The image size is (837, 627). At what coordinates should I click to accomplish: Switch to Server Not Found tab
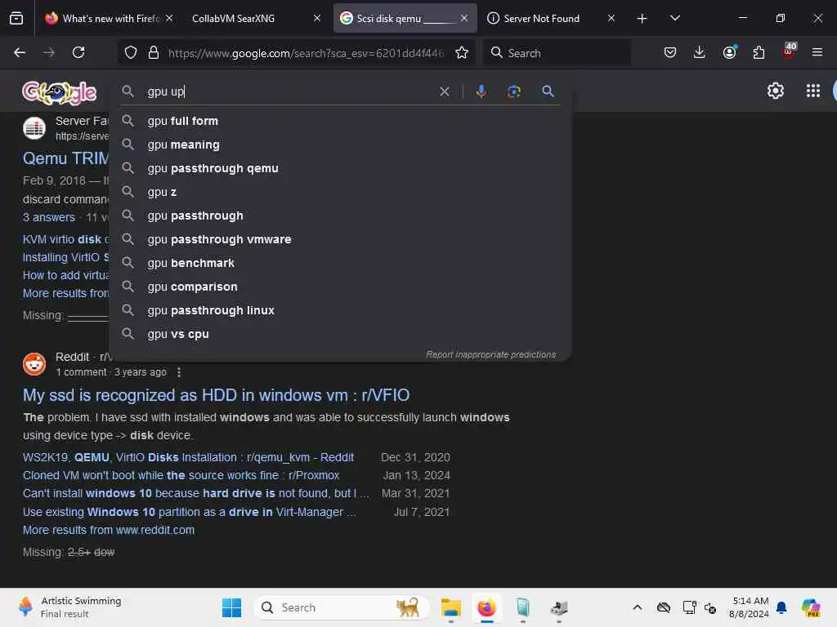click(541, 19)
